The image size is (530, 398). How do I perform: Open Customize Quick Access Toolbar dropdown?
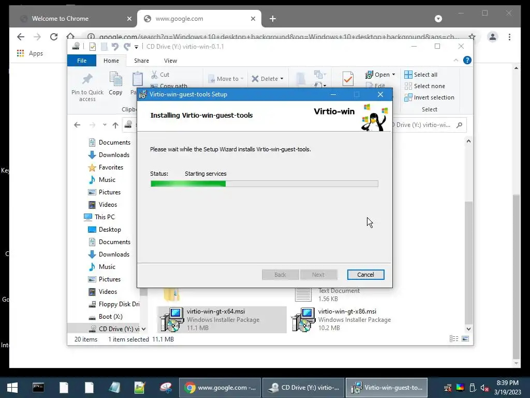(136, 47)
